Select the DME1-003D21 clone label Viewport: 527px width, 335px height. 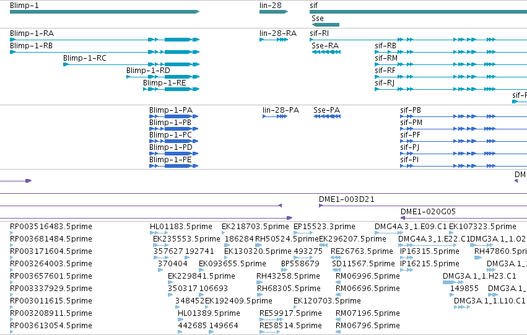tap(347, 199)
